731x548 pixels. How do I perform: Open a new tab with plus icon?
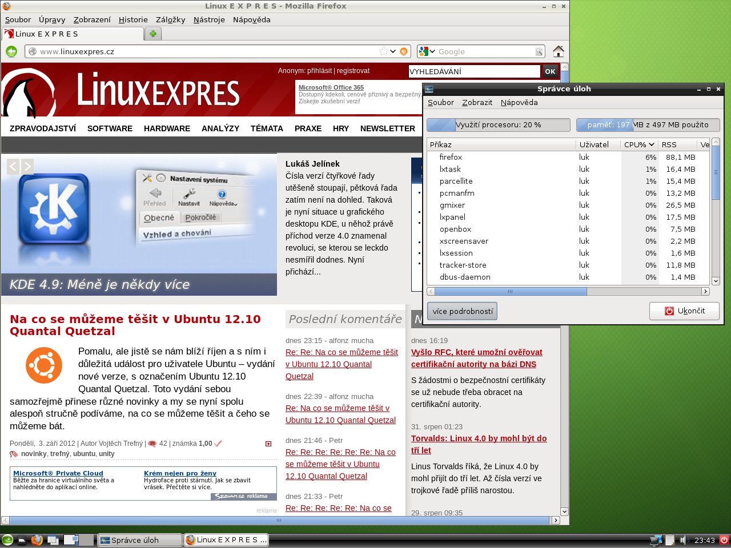(x=152, y=34)
